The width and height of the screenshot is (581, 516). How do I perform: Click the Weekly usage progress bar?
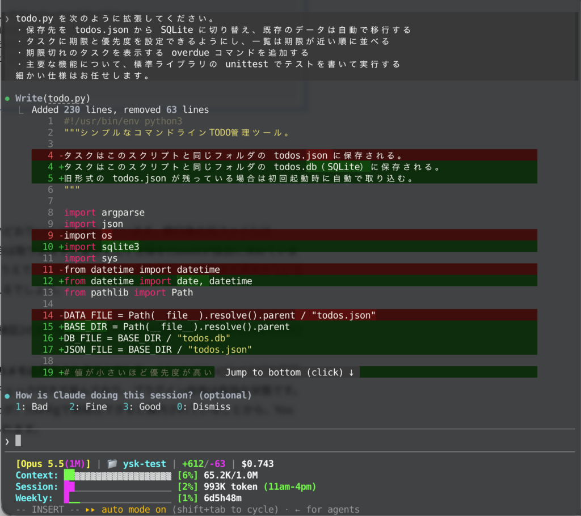[x=118, y=498]
